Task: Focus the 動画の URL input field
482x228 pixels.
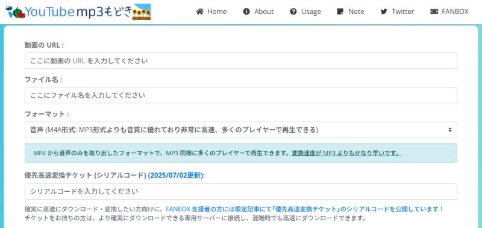Action: coord(240,60)
